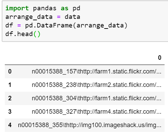Select row index 2 in the dataframe
The image size is (168, 135).
tap(10, 98)
